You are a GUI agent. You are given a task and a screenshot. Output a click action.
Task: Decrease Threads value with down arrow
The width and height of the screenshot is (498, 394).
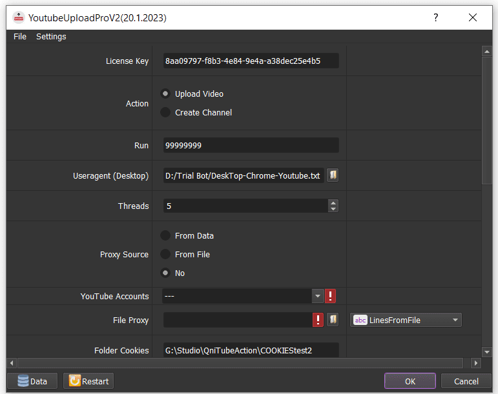pyautogui.click(x=333, y=209)
